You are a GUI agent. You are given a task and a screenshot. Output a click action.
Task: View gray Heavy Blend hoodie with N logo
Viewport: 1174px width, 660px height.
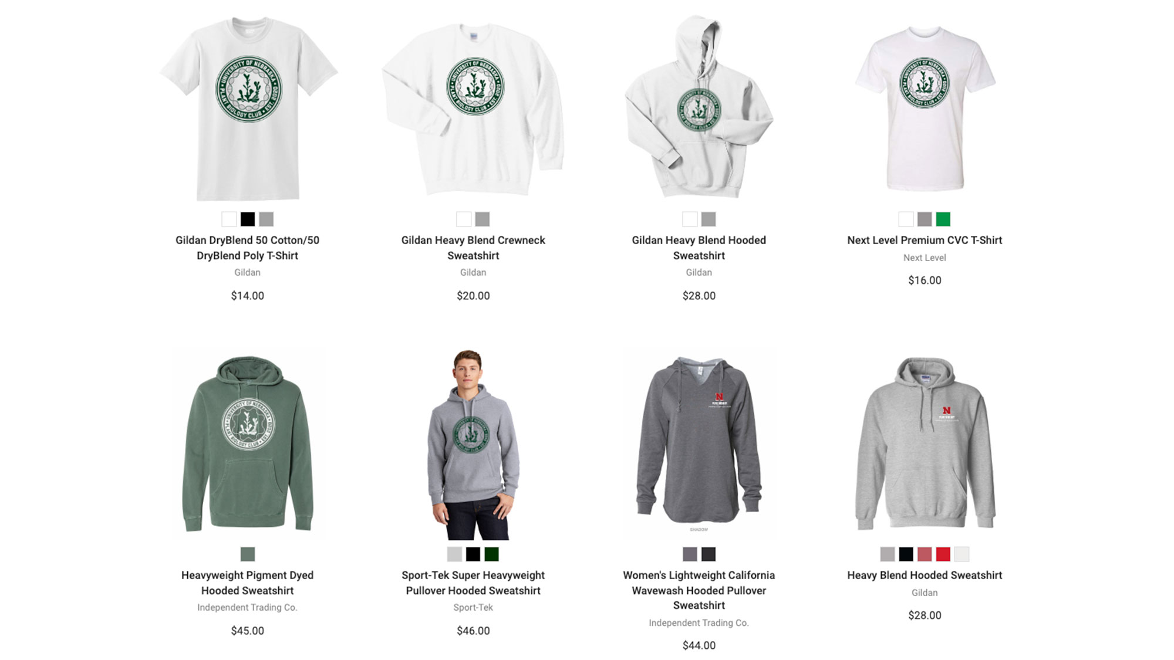click(x=925, y=444)
